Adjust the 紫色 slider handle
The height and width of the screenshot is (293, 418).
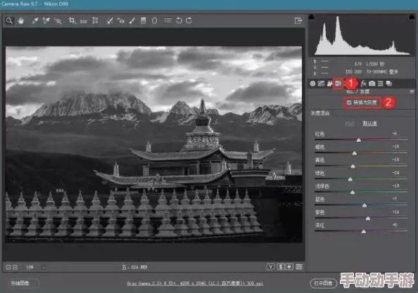(x=368, y=219)
